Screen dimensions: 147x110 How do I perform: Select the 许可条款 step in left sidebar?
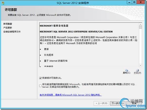pyautogui.click(x=8, y=24)
